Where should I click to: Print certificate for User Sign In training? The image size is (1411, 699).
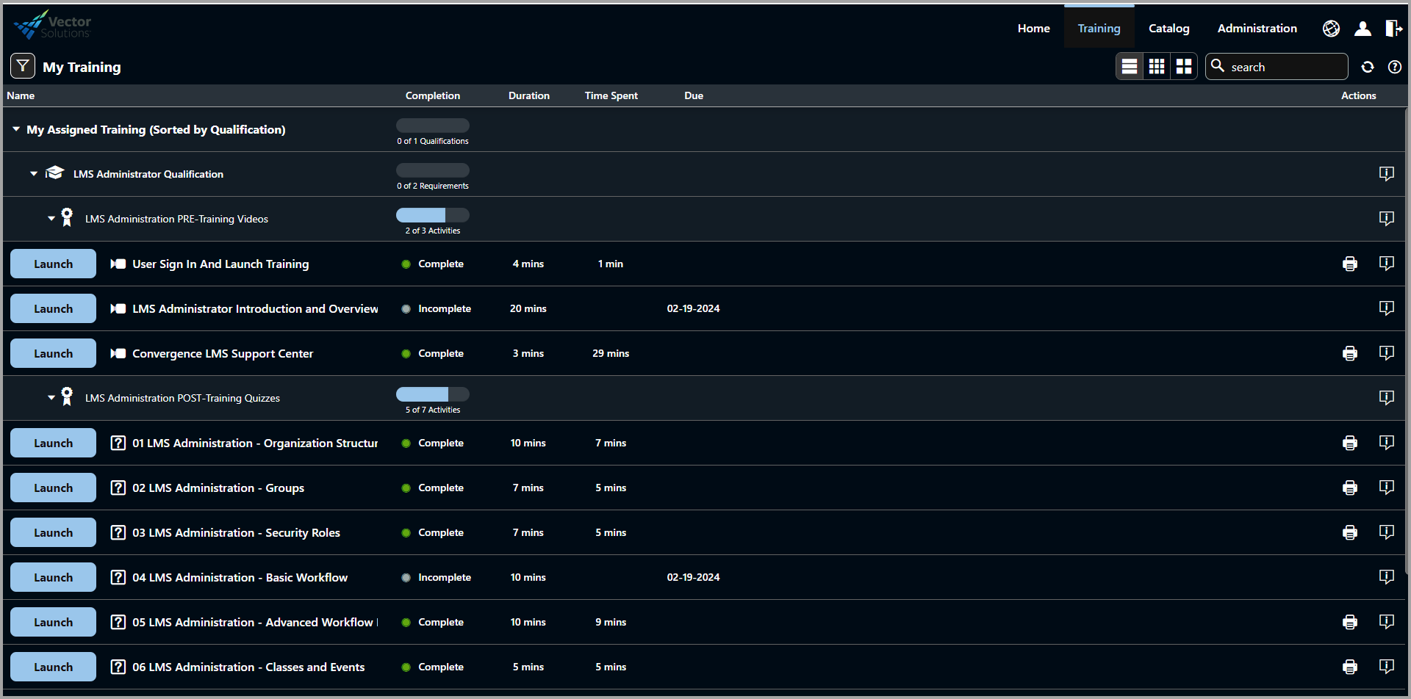(x=1350, y=264)
